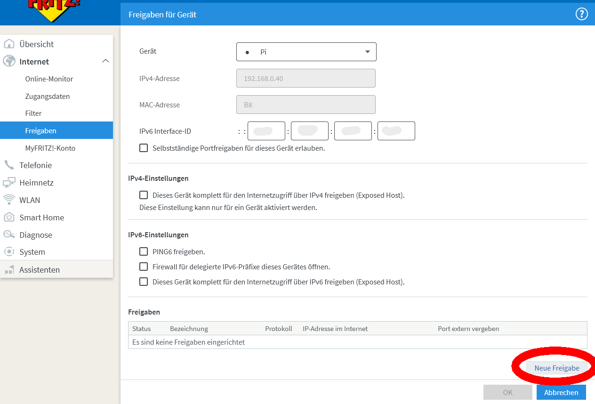
Task: Click the MAC-Adresse input field
Action: point(306,105)
